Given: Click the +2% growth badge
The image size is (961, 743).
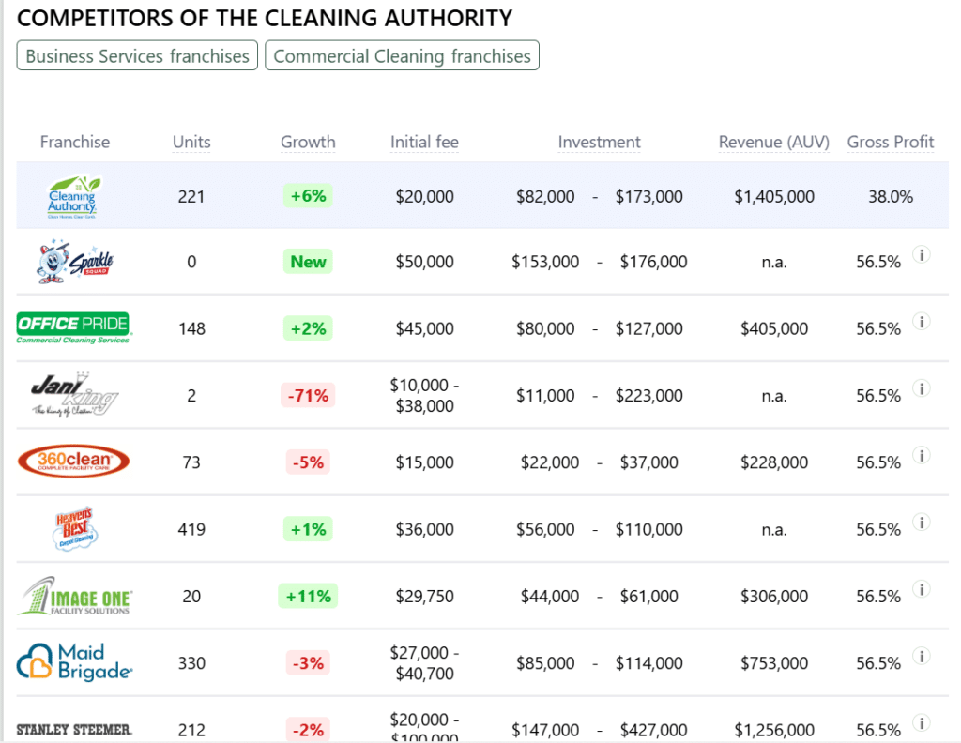Looking at the screenshot, I should click(x=308, y=328).
